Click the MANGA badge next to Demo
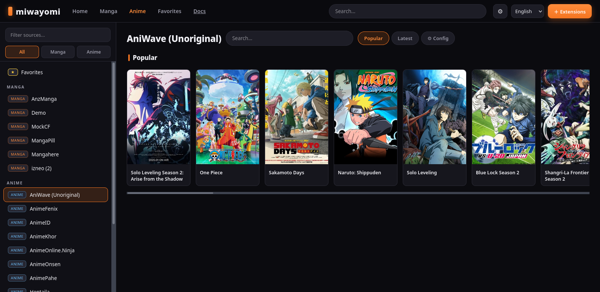The width and height of the screenshot is (600, 292). [18, 113]
